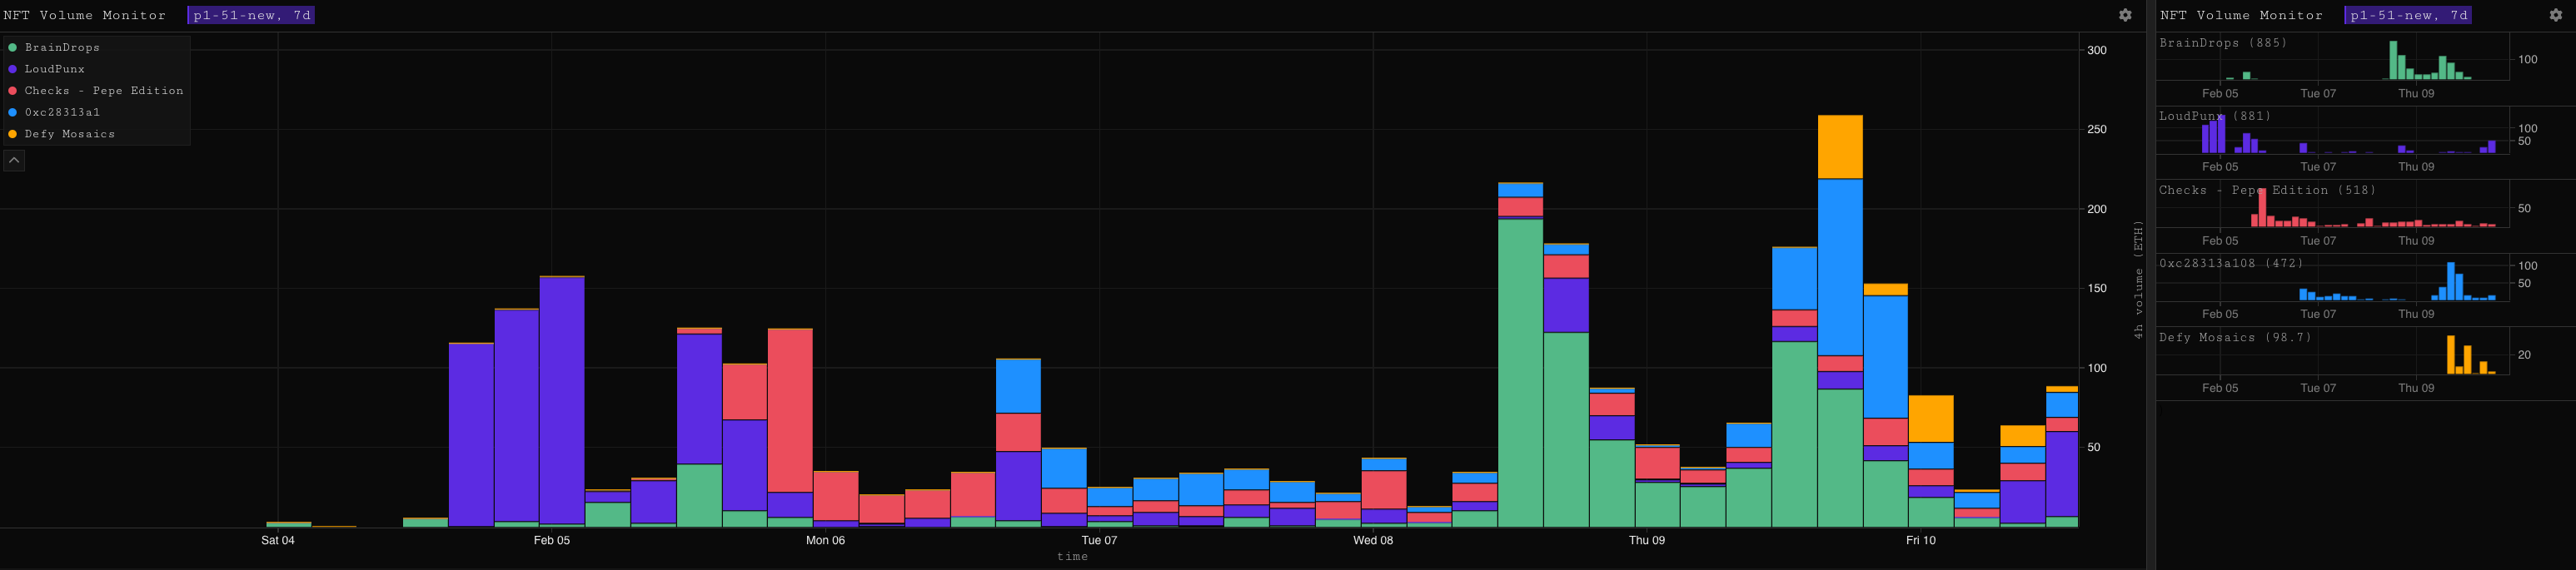Screen dimensions: 2576x570
Task: Click the Feb 05 label on main chart axis
Action: pyautogui.click(x=552, y=540)
